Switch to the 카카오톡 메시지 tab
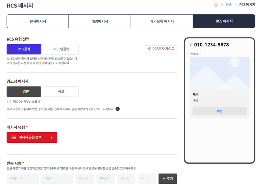Viewport: 259px width, 185px height. (x=162, y=21)
